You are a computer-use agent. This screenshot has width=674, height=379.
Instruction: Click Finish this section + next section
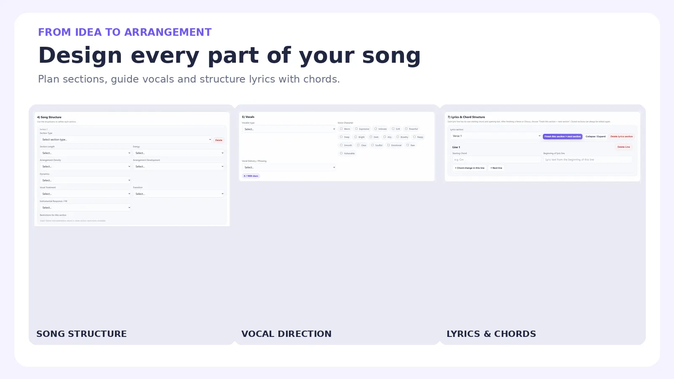point(562,136)
